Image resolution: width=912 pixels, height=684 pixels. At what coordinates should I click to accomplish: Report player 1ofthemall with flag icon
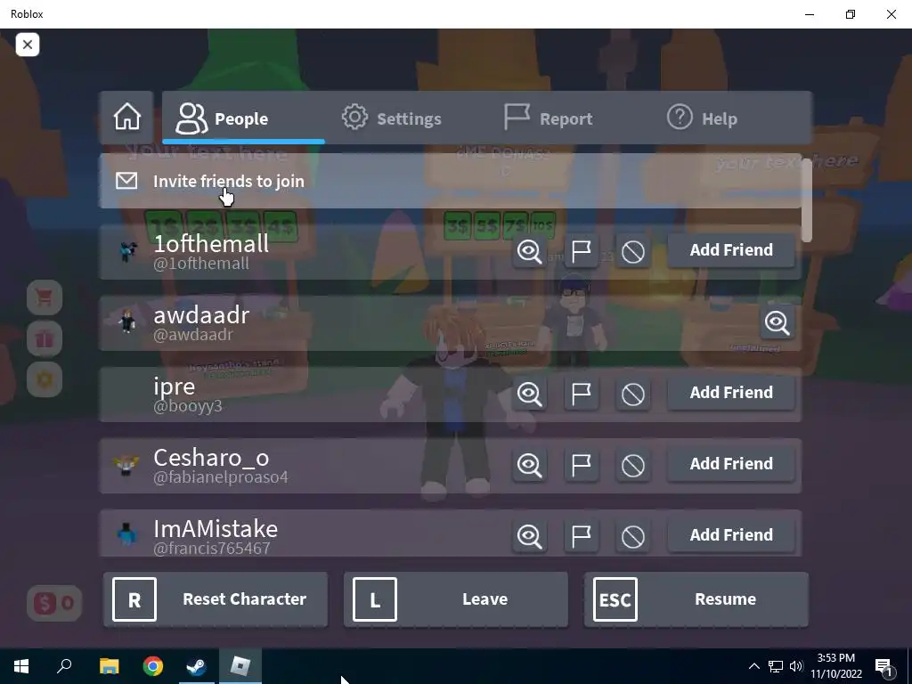pyautogui.click(x=581, y=250)
